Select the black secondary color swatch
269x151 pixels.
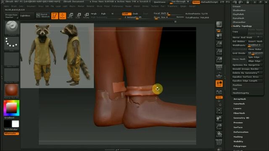point(8,124)
